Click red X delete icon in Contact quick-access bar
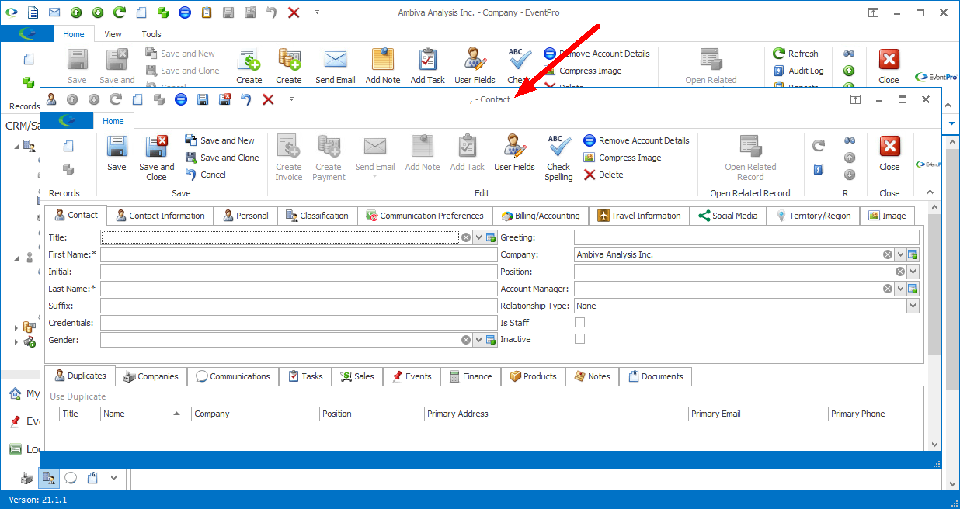This screenshot has height=509, width=960. 268,99
